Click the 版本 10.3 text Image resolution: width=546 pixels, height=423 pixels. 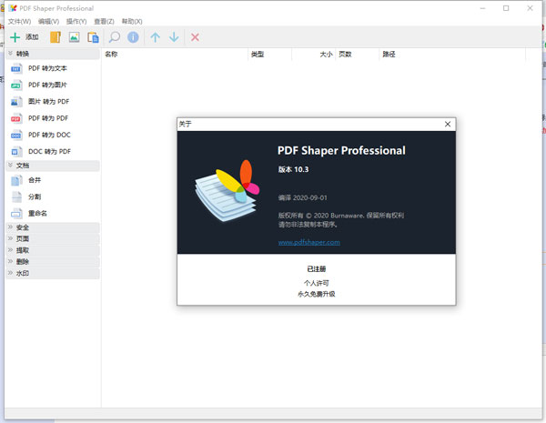pos(293,169)
